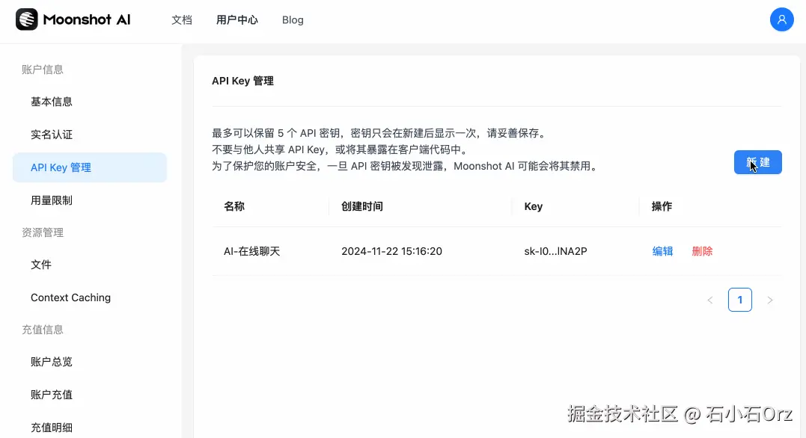
Task: Open Context Caching in the sidebar
Action: (x=90, y=297)
